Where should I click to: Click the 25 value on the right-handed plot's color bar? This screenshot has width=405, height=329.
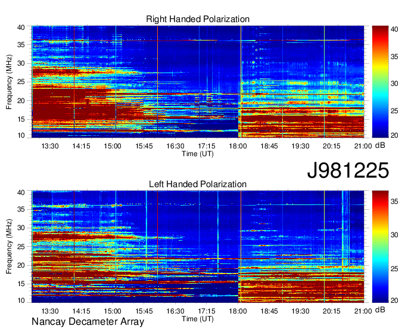pyautogui.click(x=394, y=111)
